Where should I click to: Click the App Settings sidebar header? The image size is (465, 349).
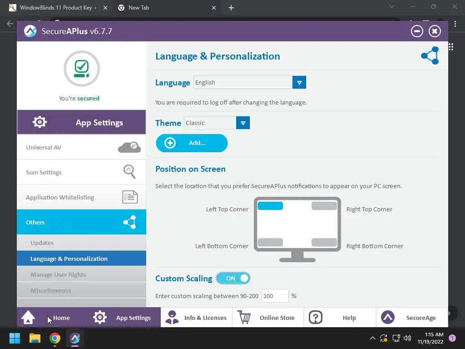(82, 122)
